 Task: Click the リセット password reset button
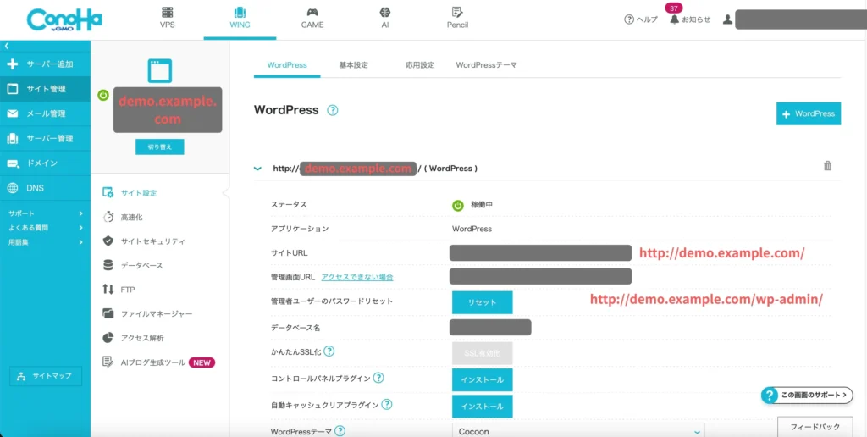[x=482, y=302]
